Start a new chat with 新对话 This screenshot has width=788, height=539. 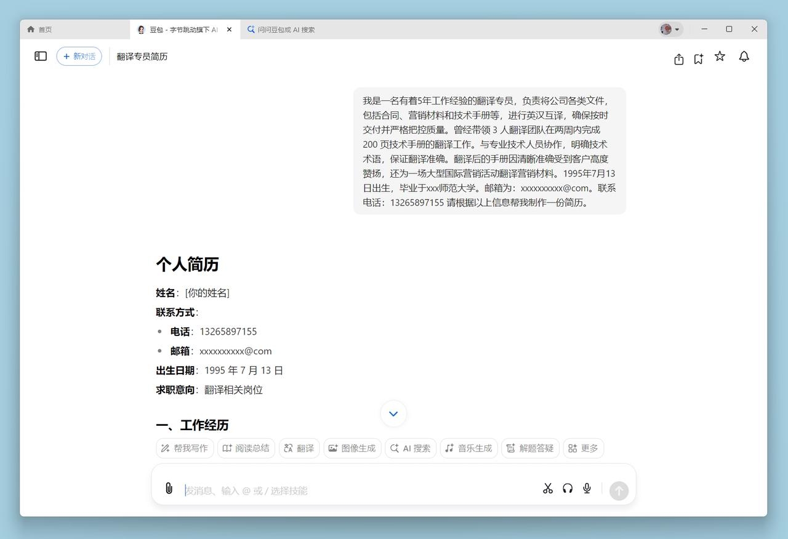pos(79,56)
